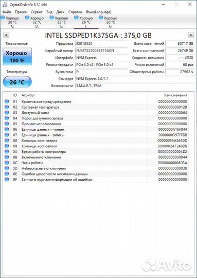
Task: Click status orb for attribute 03
Action: coord(7,113)
